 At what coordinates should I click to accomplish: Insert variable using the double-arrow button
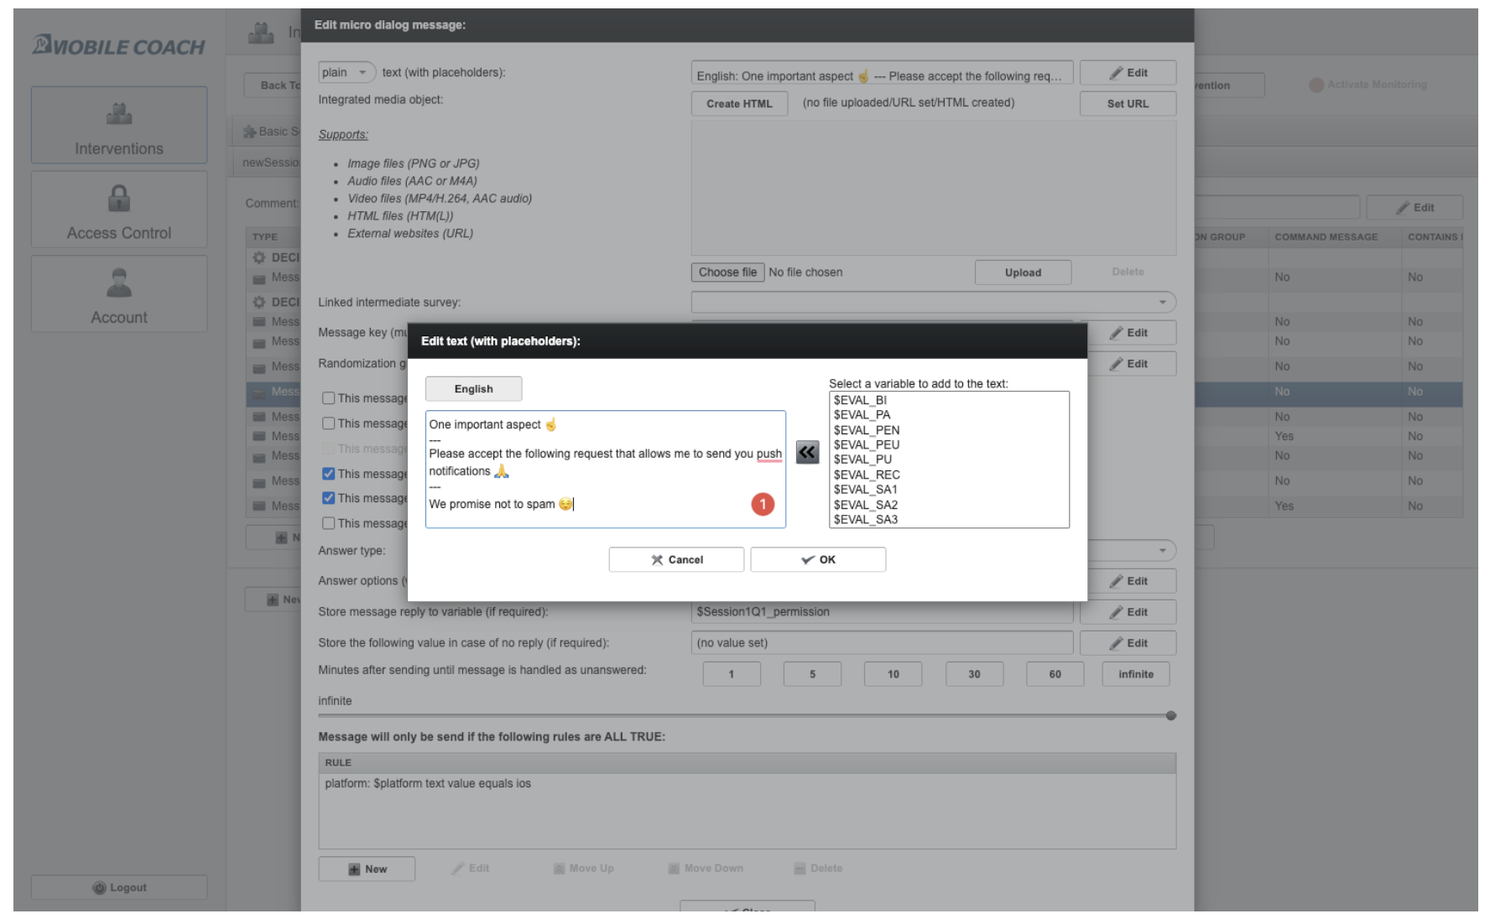pos(806,452)
